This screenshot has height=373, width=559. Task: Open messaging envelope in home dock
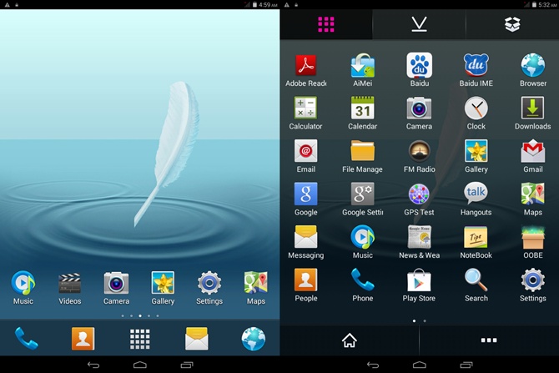197,339
